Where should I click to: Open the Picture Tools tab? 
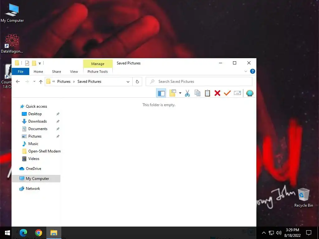(x=98, y=72)
